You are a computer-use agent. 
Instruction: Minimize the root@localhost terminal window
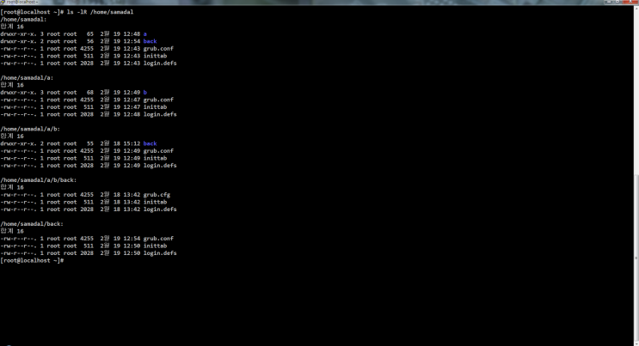pyautogui.click(x=609, y=2)
